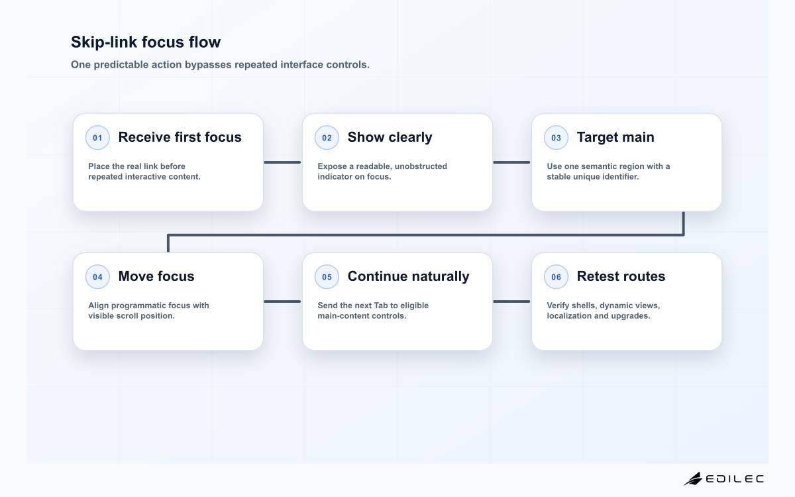Image resolution: width=795 pixels, height=497 pixels.
Task: Click the 01 step number badge
Action: 97,138
